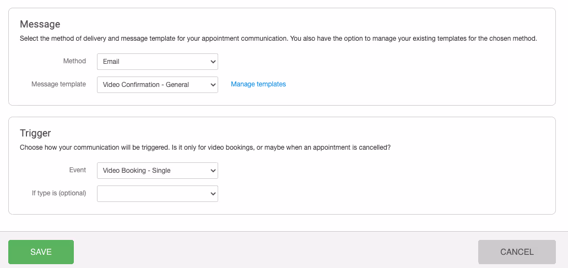Click the Method field label

click(74, 61)
